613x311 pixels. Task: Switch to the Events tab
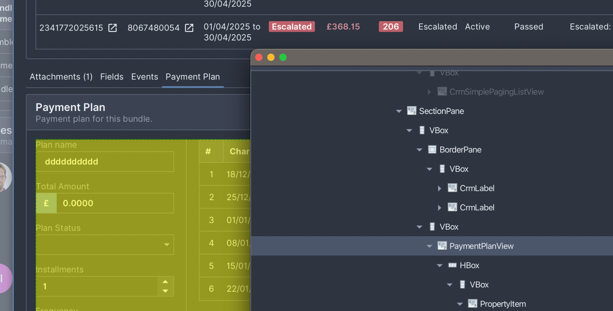pos(144,77)
